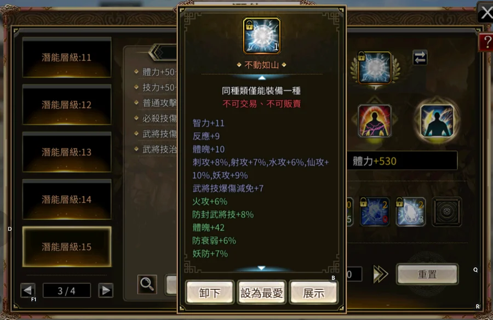The height and width of the screenshot is (320, 493).
Task: Click the 卸下 unequip button
Action: coord(210,293)
